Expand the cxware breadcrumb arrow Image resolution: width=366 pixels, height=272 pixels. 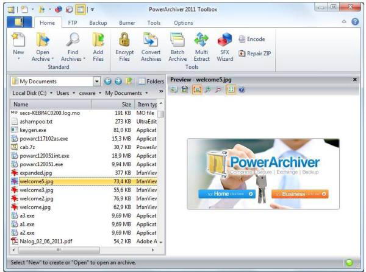(x=100, y=93)
